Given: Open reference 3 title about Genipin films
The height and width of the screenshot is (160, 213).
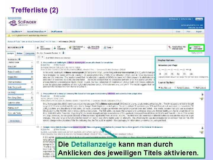Looking at the screenshot, I should click(103, 127).
